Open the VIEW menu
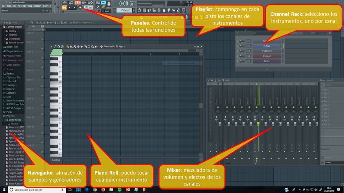 [29, 6]
